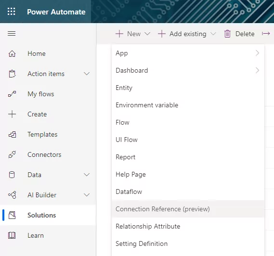Open Learn page in sidebar
This screenshot has height=256, width=274.
36,235
